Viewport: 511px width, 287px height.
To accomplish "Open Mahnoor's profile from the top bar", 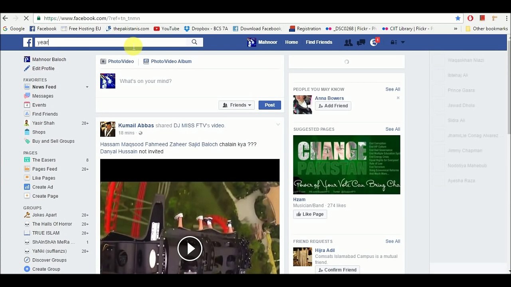I will pyautogui.click(x=262, y=42).
